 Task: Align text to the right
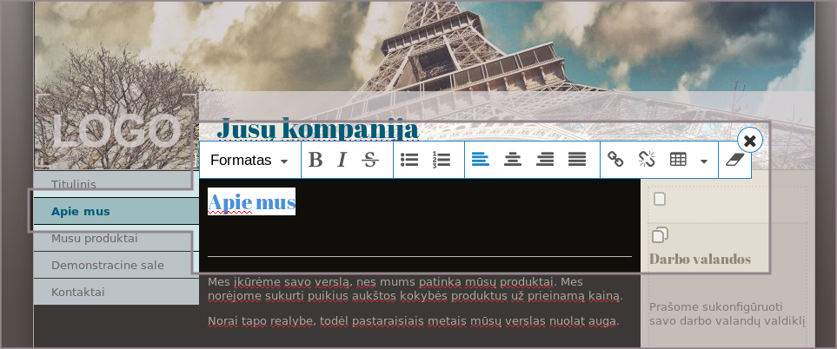(545, 160)
